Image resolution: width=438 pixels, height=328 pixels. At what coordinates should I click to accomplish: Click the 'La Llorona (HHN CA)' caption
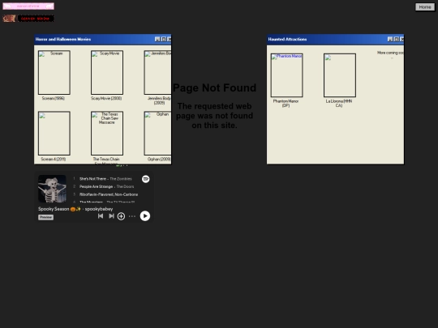(339, 103)
